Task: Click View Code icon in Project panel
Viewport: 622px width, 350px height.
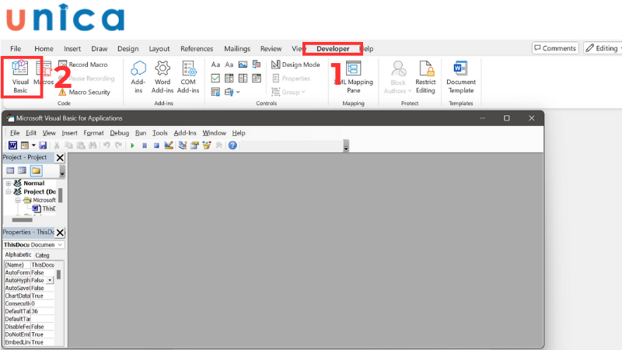Action: 10,170
